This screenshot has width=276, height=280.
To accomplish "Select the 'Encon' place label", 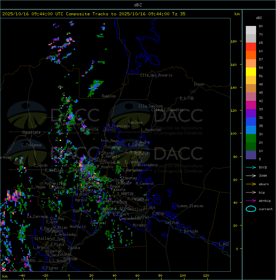I will click(199, 84).
